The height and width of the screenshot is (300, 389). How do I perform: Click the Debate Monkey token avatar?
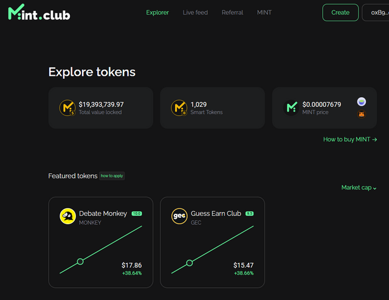point(67,216)
